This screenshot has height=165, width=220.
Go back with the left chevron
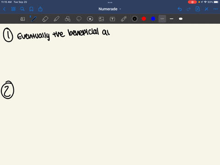[4, 9]
